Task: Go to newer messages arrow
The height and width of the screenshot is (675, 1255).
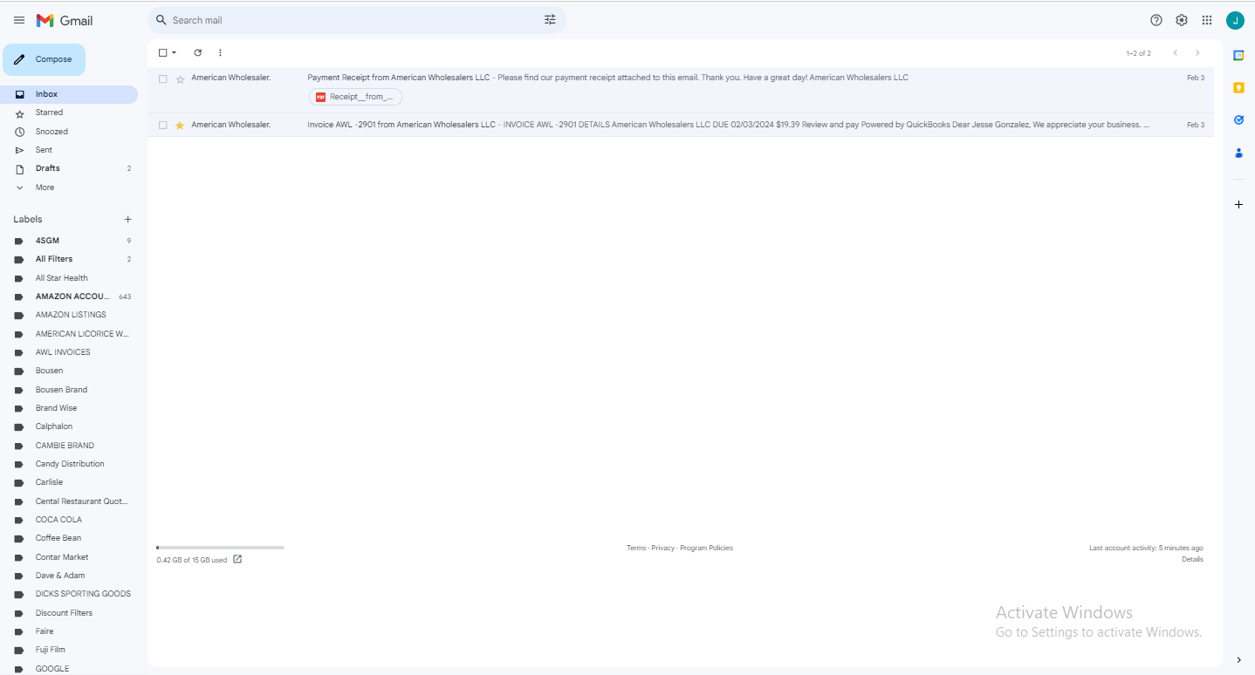Action: click(1175, 53)
